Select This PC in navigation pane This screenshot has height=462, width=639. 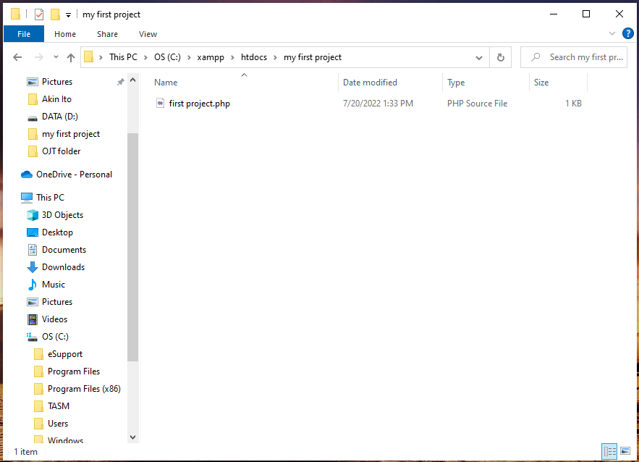(50, 198)
